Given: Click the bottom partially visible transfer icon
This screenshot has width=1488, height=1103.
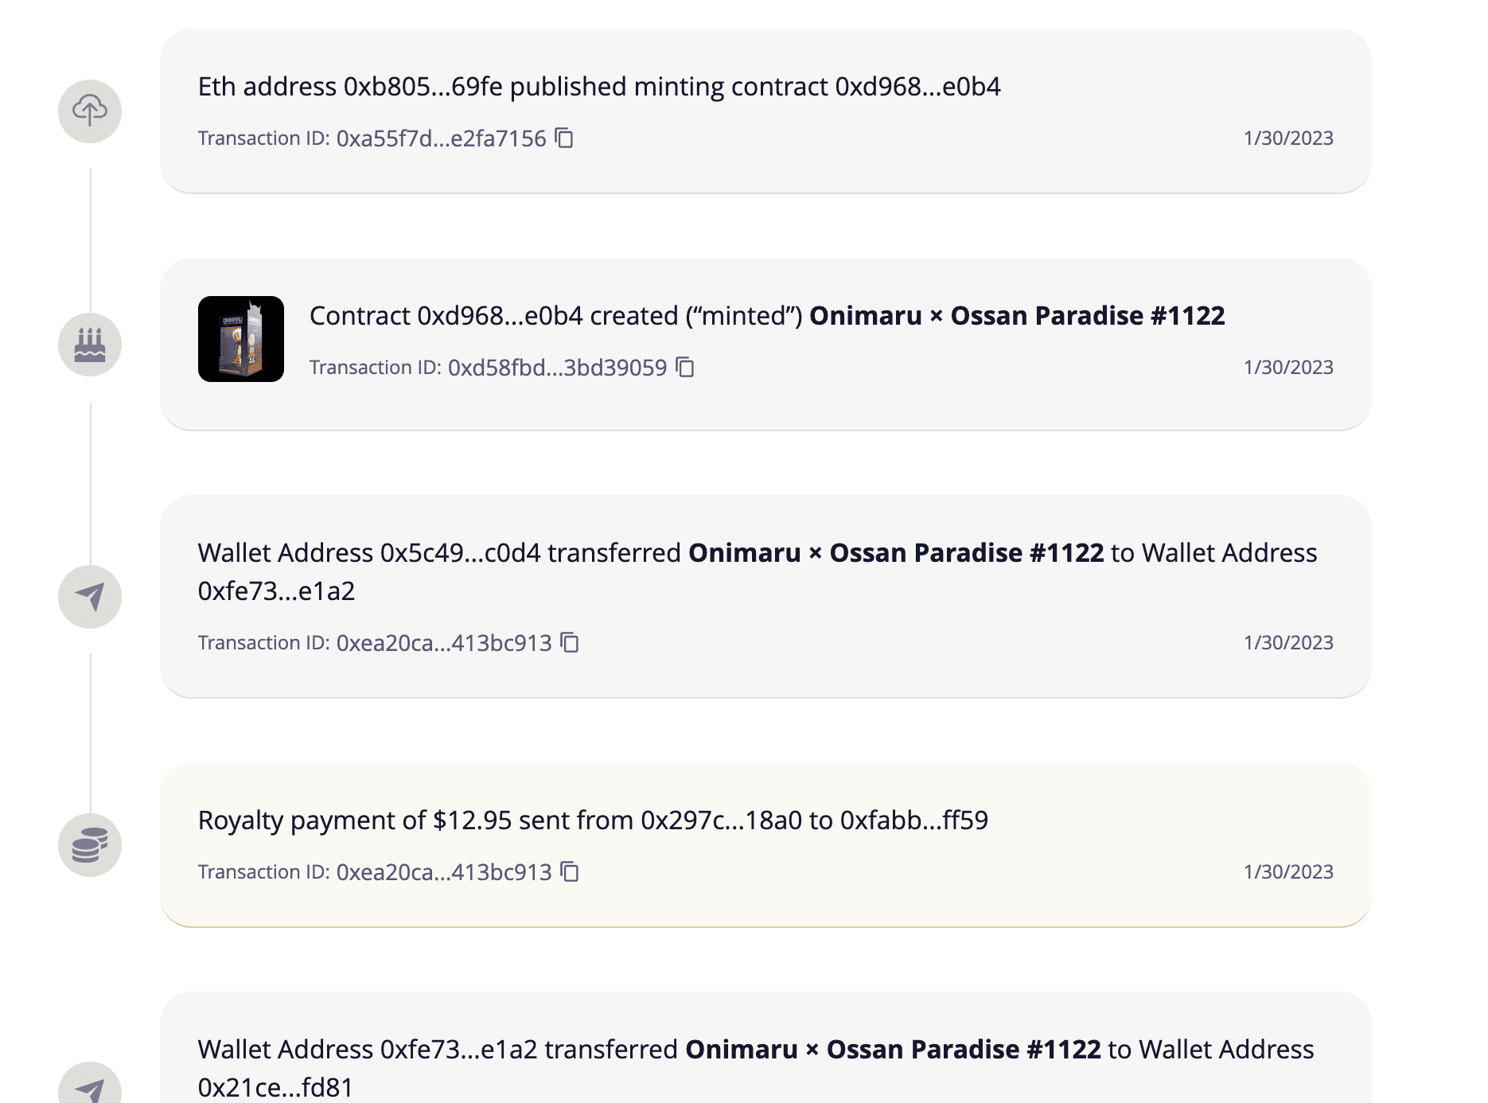Looking at the screenshot, I should (90, 1083).
